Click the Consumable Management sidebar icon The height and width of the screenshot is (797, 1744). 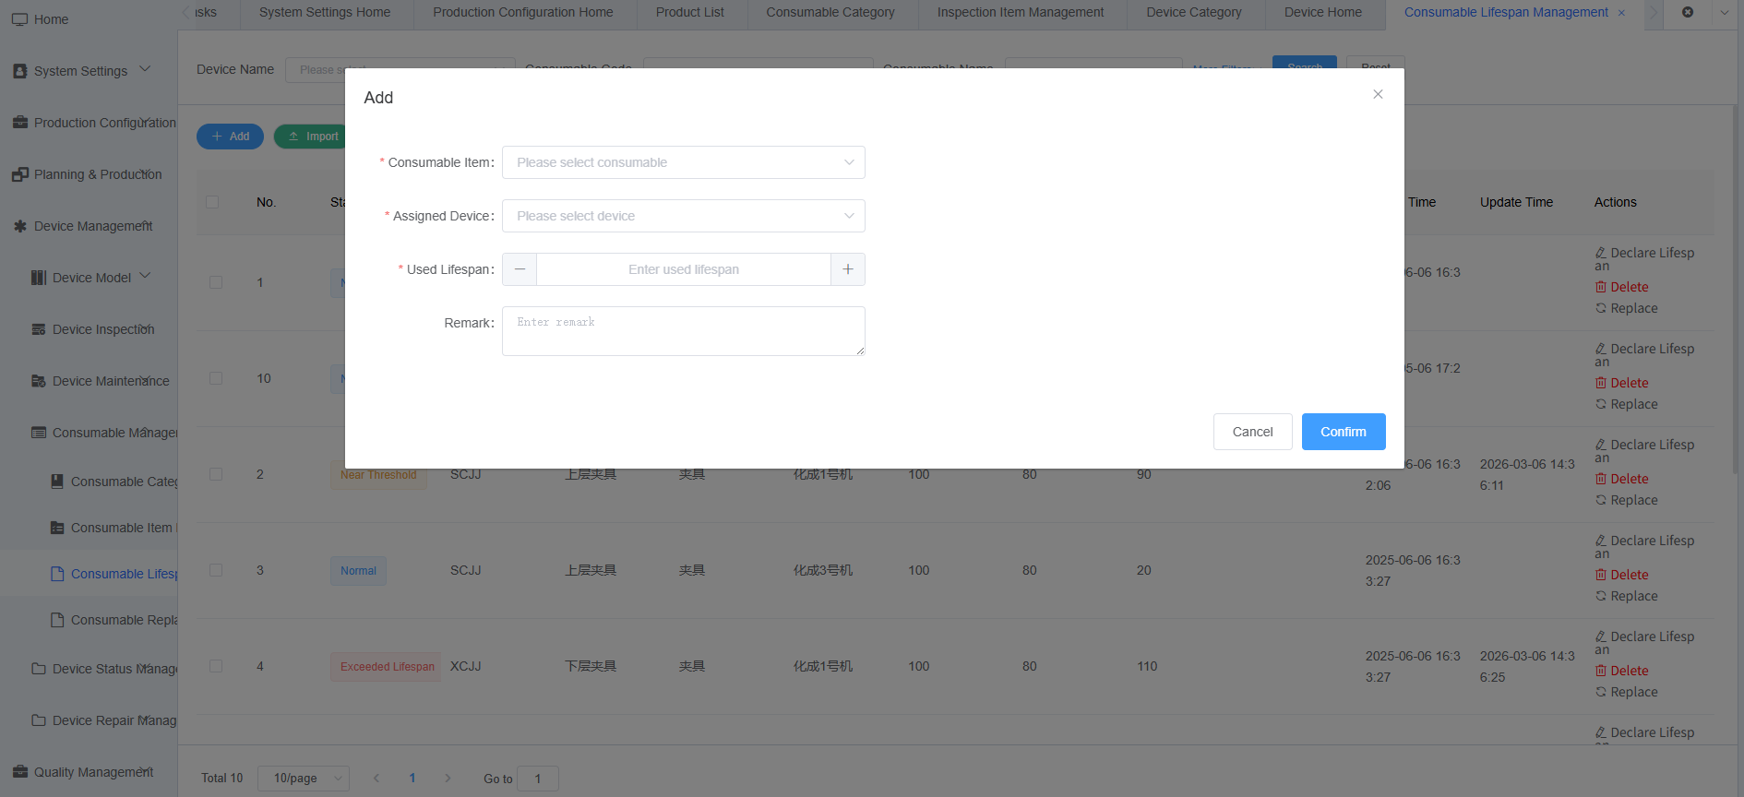coord(38,433)
